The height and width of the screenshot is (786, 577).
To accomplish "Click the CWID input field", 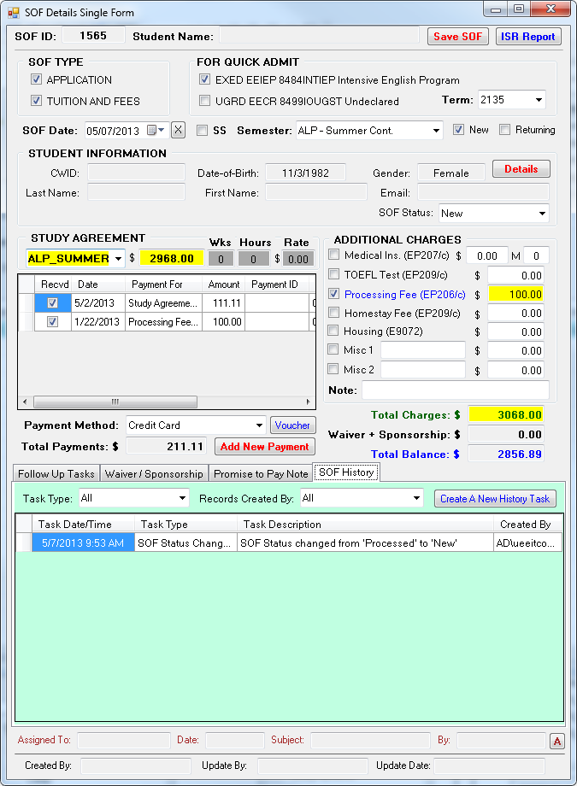I will coord(136,173).
